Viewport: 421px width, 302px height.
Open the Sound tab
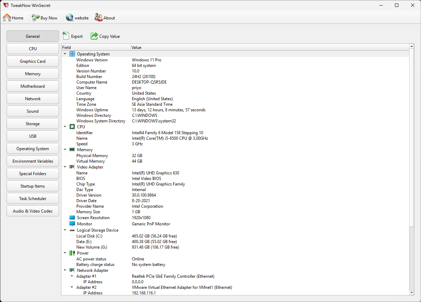coord(33,111)
